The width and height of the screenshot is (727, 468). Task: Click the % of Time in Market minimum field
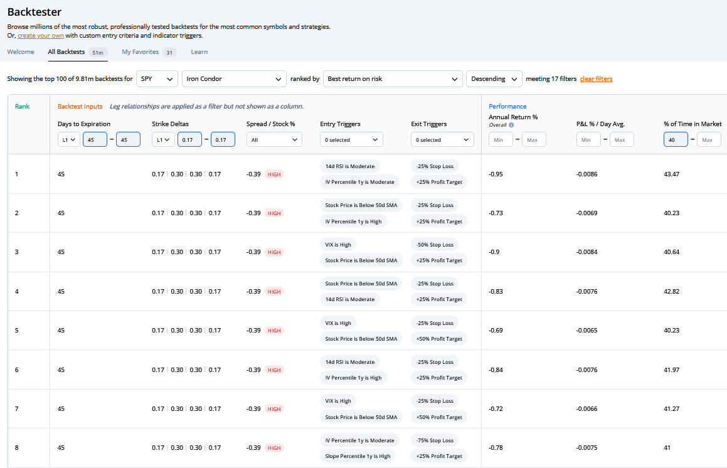click(676, 140)
